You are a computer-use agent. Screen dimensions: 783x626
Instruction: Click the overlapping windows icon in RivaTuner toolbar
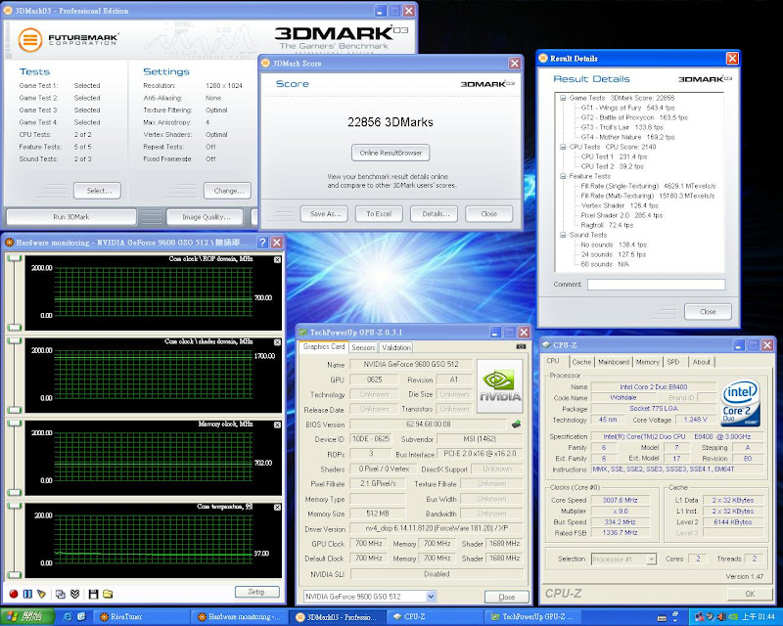pyautogui.click(x=61, y=594)
